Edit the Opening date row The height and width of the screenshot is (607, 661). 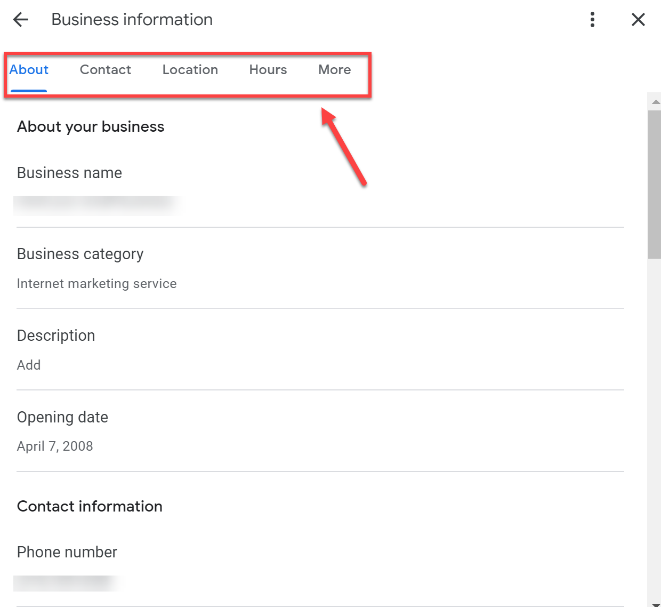pyautogui.click(x=320, y=431)
